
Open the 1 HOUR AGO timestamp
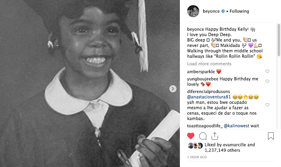click(197, 157)
